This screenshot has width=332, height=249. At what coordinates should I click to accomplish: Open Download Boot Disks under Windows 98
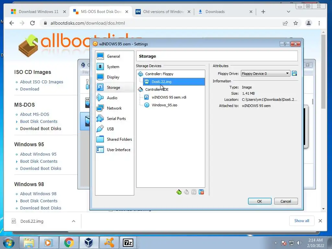pos(41,208)
